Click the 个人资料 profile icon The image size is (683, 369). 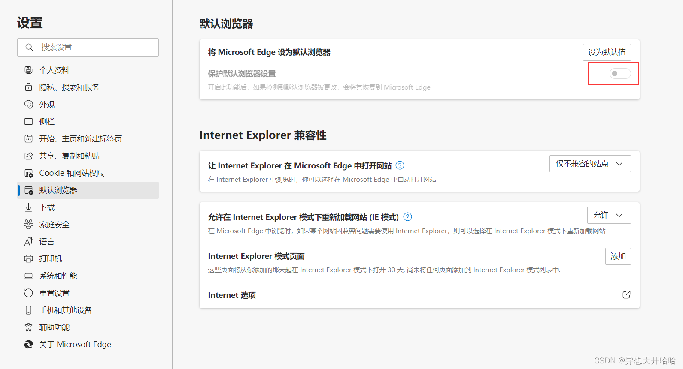tap(28, 70)
